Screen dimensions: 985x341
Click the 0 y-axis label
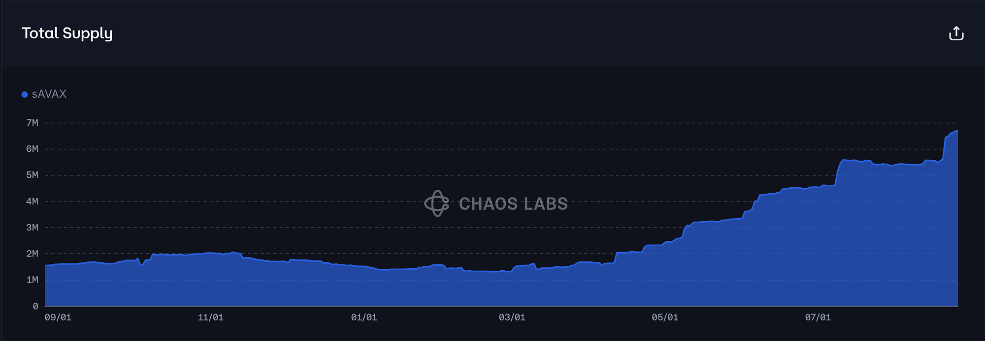click(35, 306)
